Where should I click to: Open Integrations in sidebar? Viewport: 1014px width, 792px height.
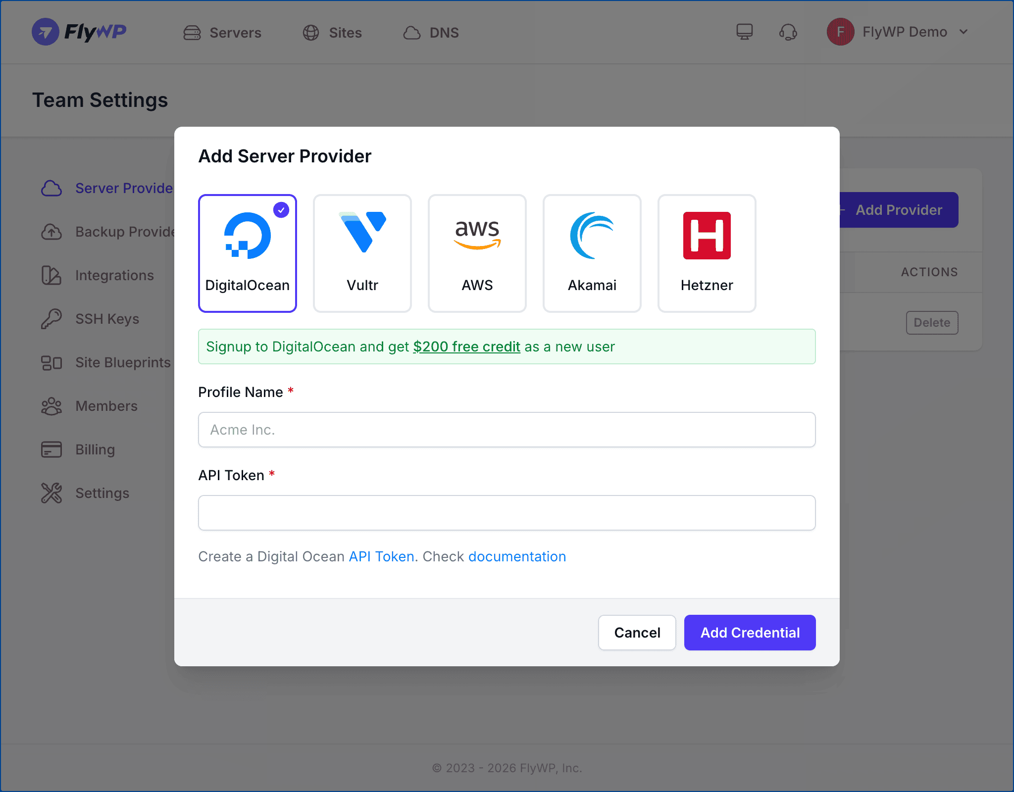[98, 275]
